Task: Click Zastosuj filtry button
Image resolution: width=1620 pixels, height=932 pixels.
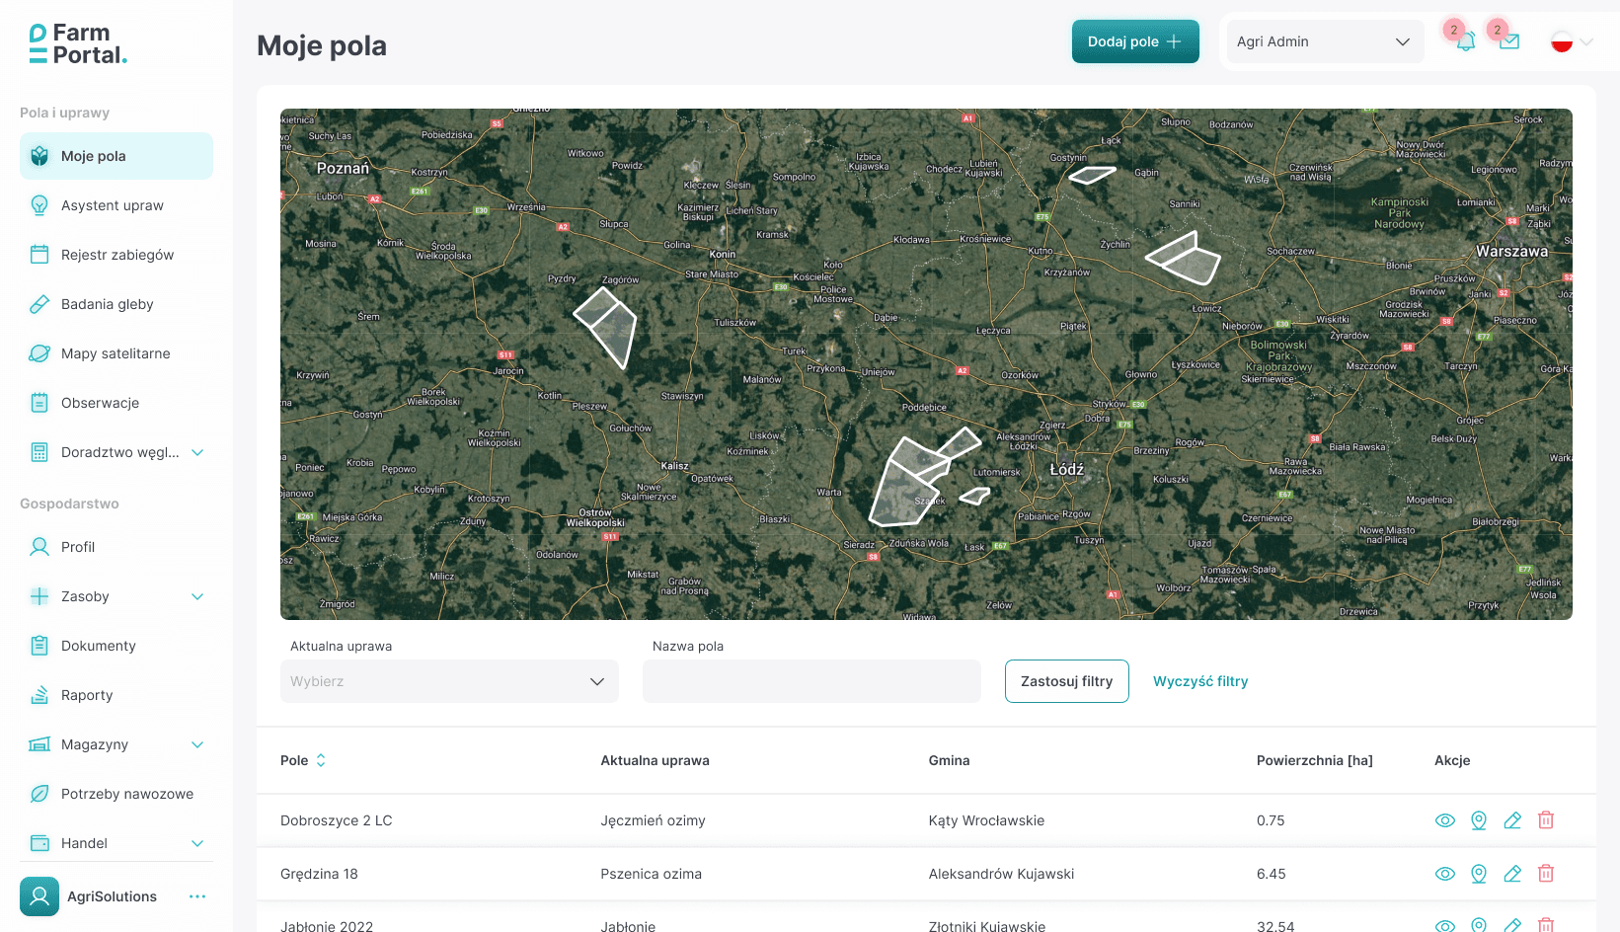Action: pos(1067,681)
